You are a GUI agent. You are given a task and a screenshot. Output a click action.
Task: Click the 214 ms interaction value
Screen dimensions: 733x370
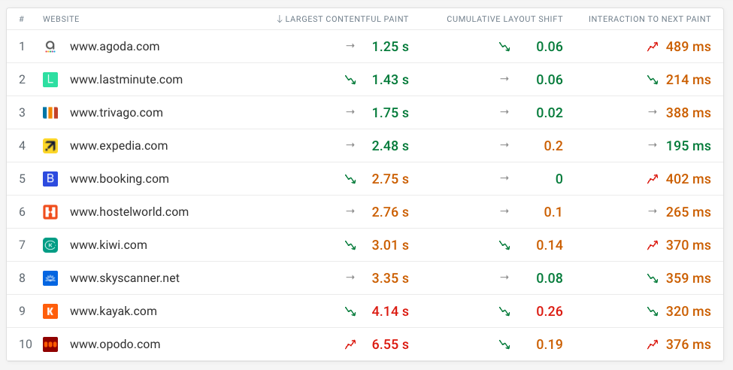tap(688, 80)
